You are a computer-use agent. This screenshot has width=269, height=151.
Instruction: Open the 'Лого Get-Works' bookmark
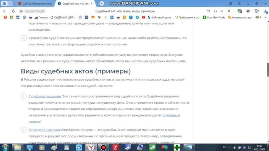click(214, 17)
